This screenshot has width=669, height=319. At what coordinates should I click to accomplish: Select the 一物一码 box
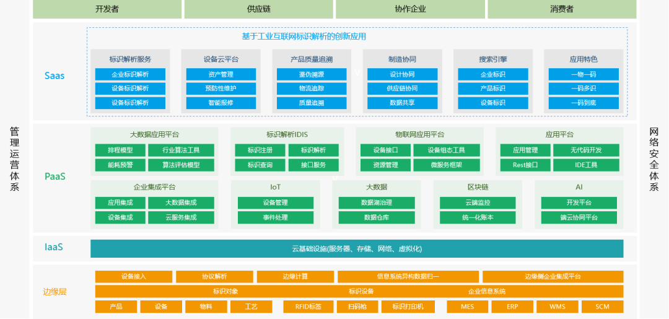pyautogui.click(x=584, y=74)
